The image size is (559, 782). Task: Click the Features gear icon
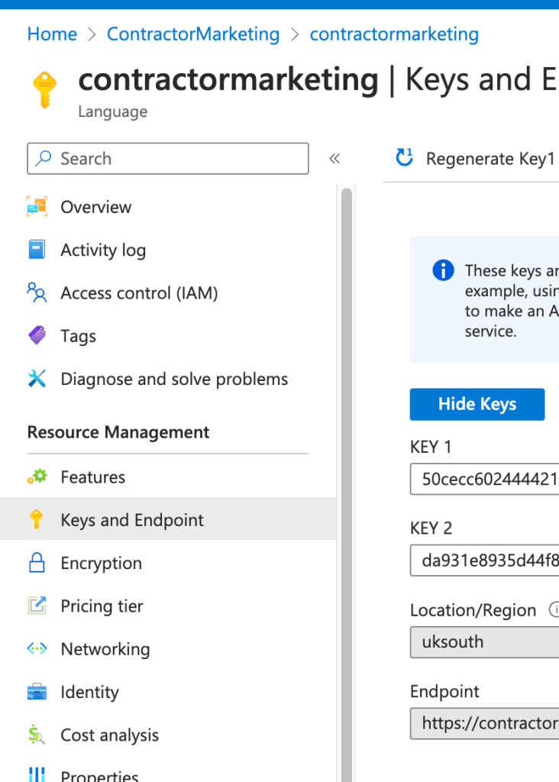click(37, 477)
